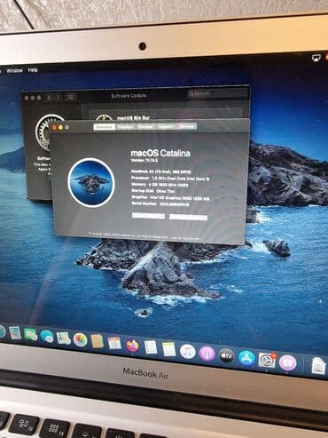Open Service tab

click(187, 126)
